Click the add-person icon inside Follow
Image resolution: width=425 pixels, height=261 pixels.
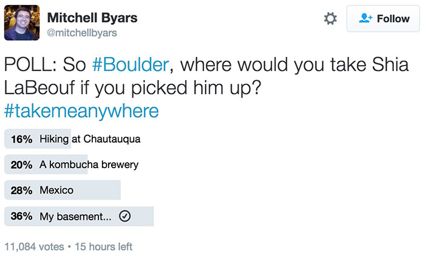click(364, 19)
